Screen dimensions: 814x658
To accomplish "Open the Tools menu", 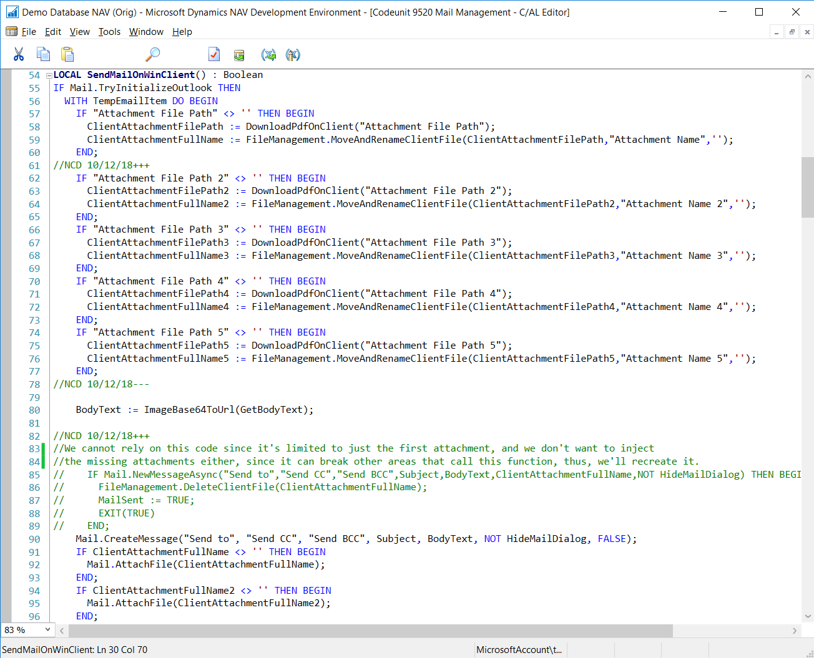I will (x=109, y=32).
